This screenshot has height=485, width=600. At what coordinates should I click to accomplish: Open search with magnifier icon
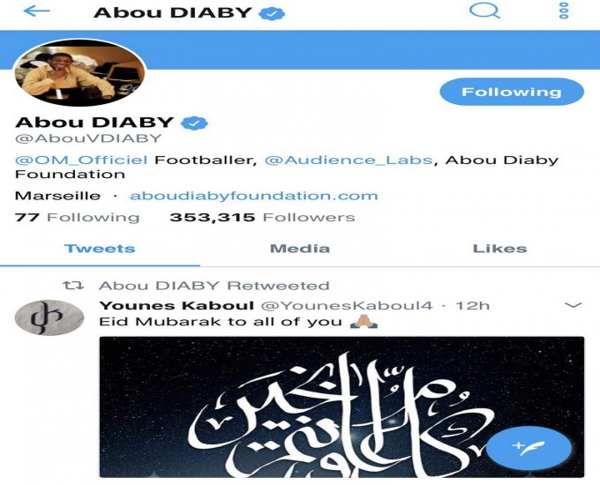click(x=484, y=11)
